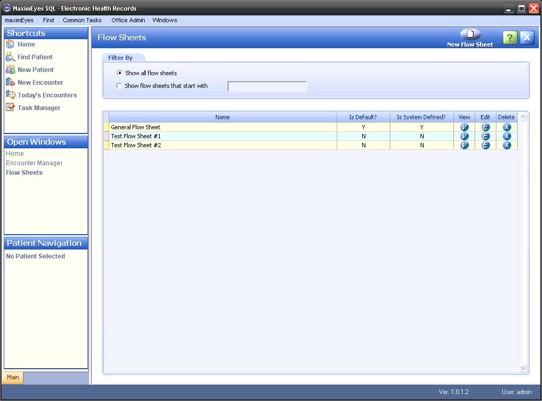Open the Find Patient shortcut link
Image resolution: width=542 pixels, height=401 pixels.
point(35,57)
